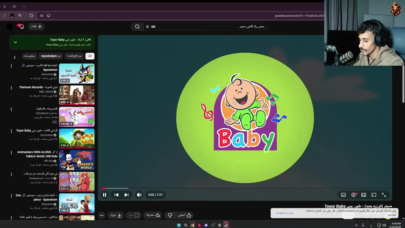Viewport: 405px width, 228px height.
Task: Open options for the Spacetoon black cat video
Action: click(11, 66)
